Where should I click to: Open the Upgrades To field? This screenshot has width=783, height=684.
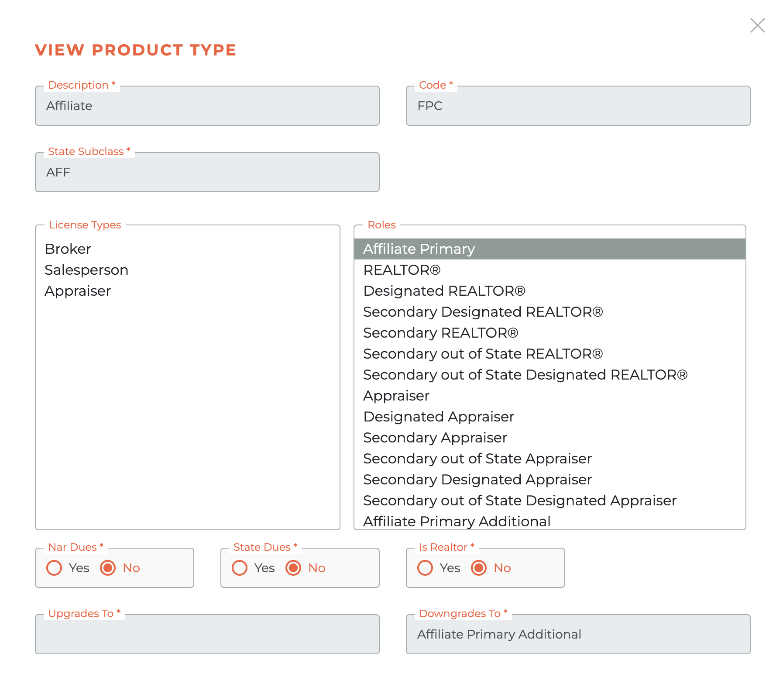(x=207, y=634)
